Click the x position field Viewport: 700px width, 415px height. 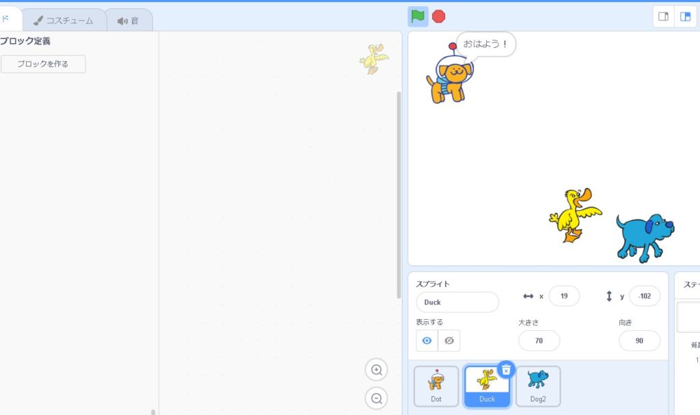click(564, 296)
